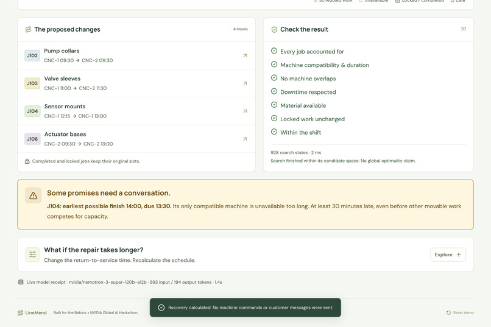
Task: Click 'Check the result' panel title
Action: (x=304, y=29)
